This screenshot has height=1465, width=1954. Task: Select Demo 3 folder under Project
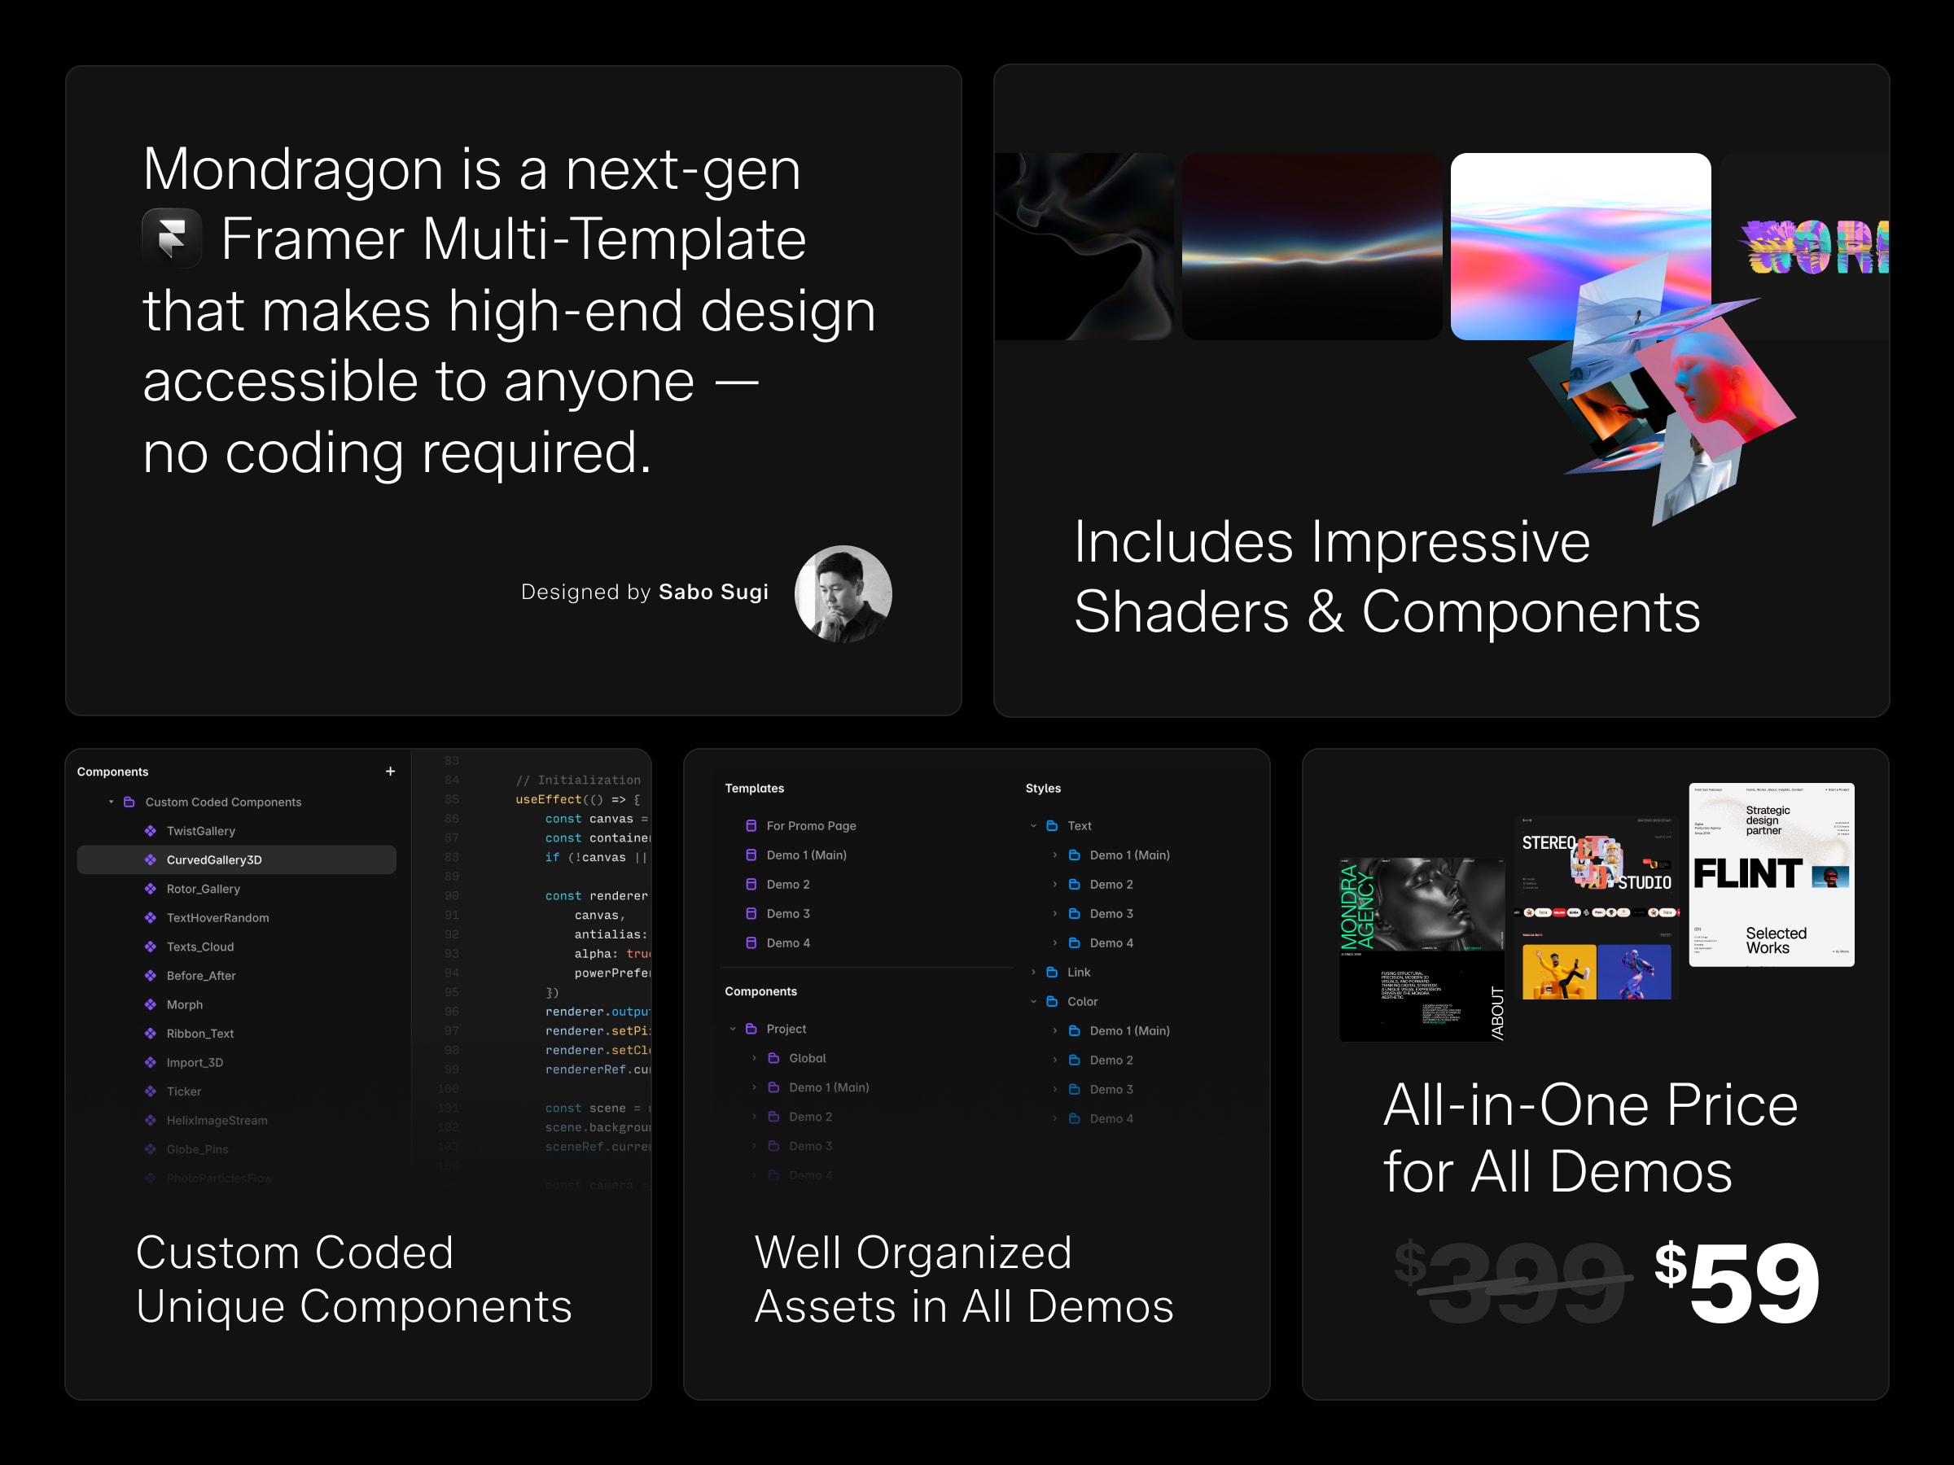810,1145
